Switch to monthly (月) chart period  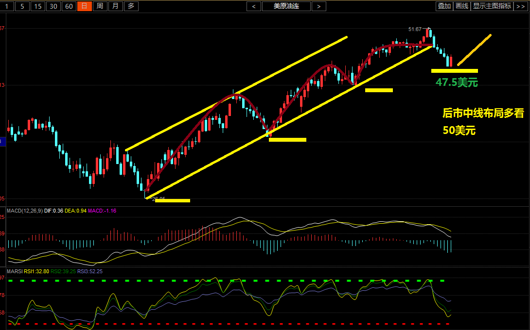(x=115, y=6)
